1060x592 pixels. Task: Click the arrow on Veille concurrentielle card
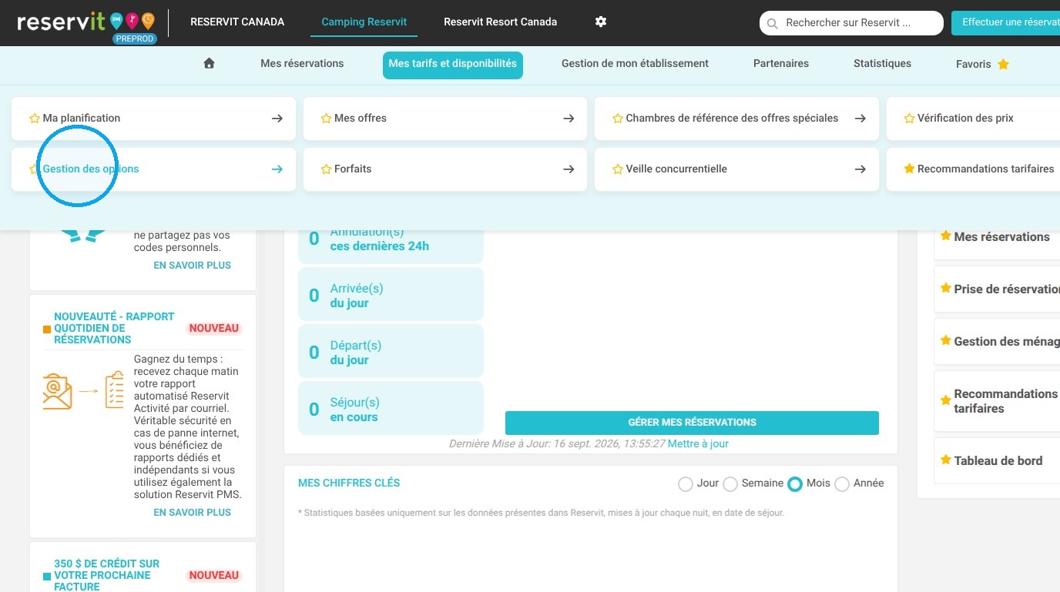[x=860, y=169]
